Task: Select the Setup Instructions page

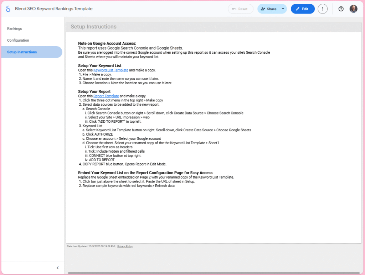Action: pyautogui.click(x=21, y=52)
